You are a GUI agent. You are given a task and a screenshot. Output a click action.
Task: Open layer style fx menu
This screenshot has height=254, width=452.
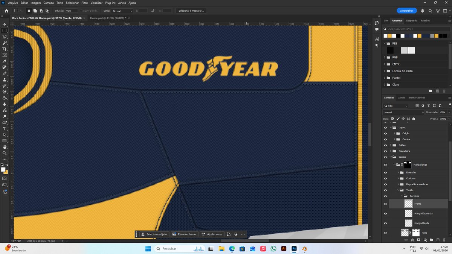click(412, 239)
